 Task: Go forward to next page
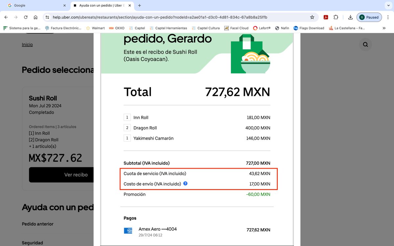pyautogui.click(x=16, y=17)
